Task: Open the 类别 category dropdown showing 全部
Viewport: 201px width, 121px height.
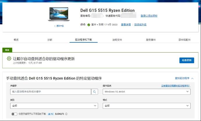Action: [x=54, y=106]
